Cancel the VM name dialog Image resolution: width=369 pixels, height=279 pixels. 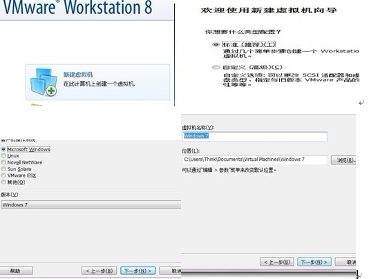pos(346,262)
